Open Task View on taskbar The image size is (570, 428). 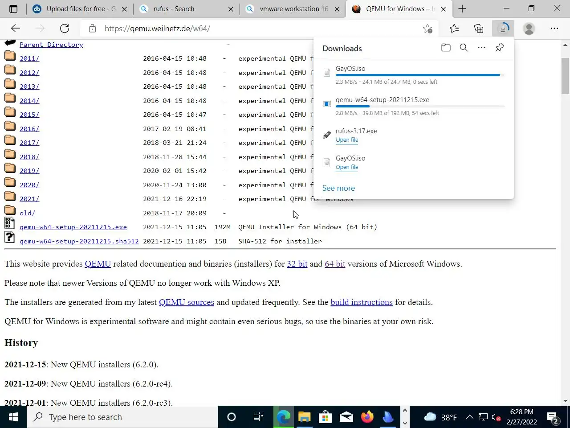258,417
